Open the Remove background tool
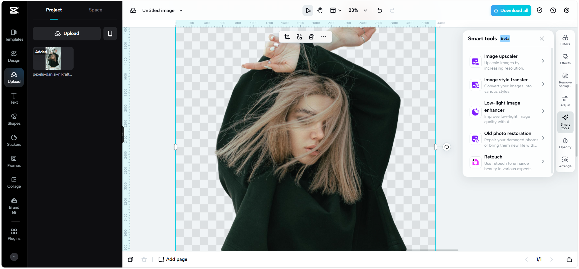The image size is (579, 269). [565, 80]
